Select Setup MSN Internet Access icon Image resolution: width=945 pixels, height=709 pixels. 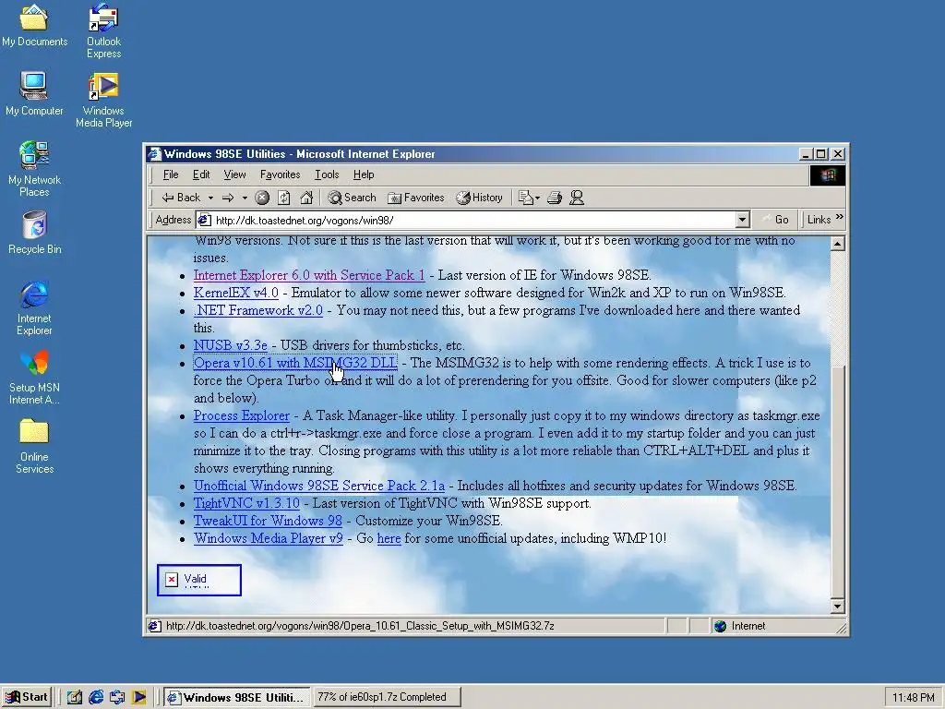[34, 378]
